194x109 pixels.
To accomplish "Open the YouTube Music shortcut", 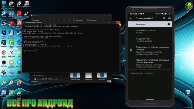I will pyautogui.click(x=19, y=14).
